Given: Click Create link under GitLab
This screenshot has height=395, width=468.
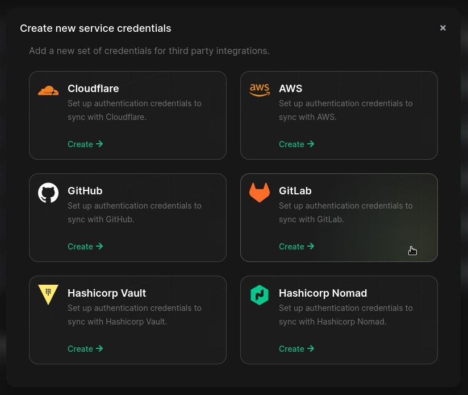Looking at the screenshot, I should [x=296, y=247].
